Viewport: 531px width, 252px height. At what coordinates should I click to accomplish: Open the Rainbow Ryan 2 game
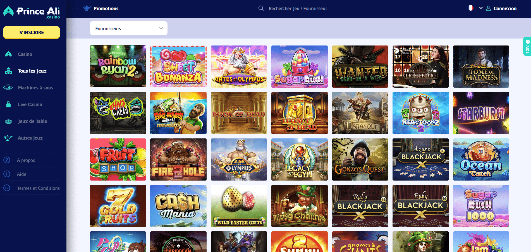pyautogui.click(x=118, y=66)
